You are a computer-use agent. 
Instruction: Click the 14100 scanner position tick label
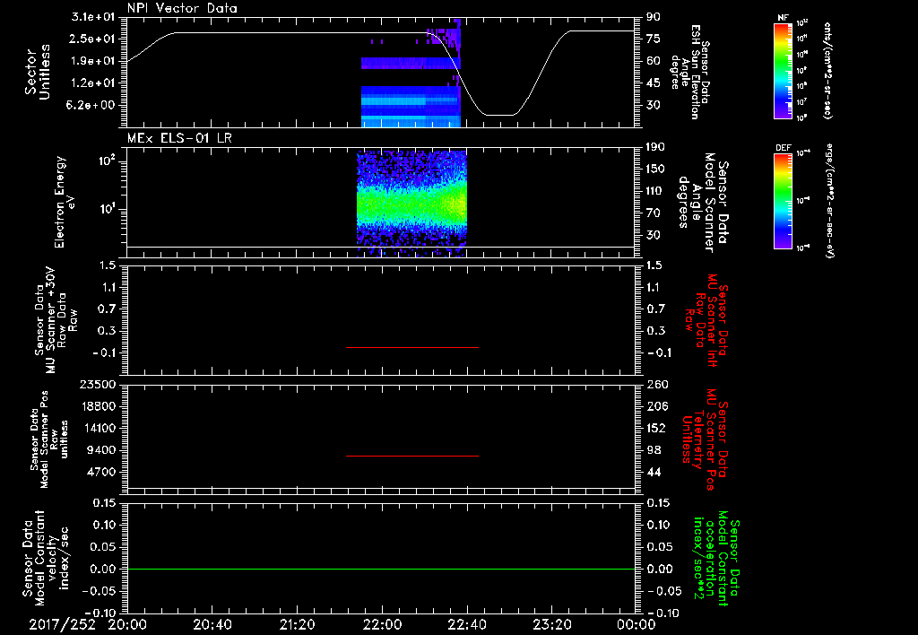[99, 428]
